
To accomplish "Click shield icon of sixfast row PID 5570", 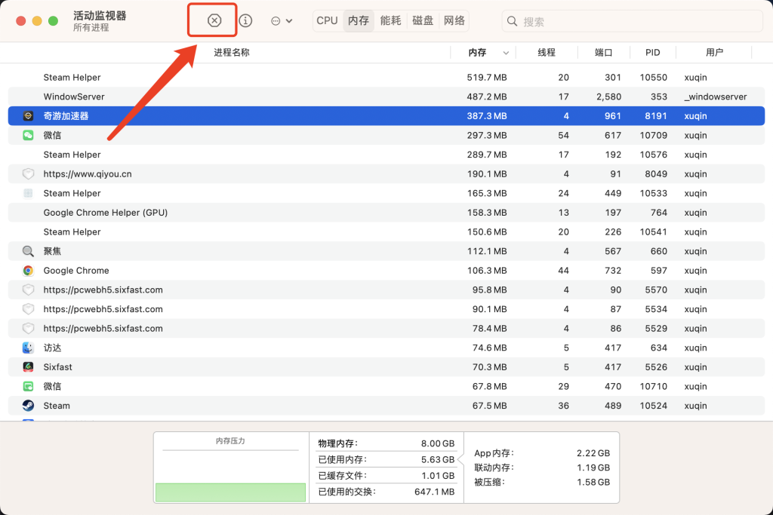I will (28, 290).
